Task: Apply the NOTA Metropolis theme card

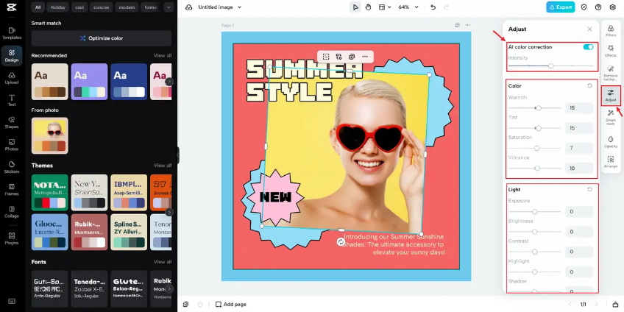Action: (50, 193)
